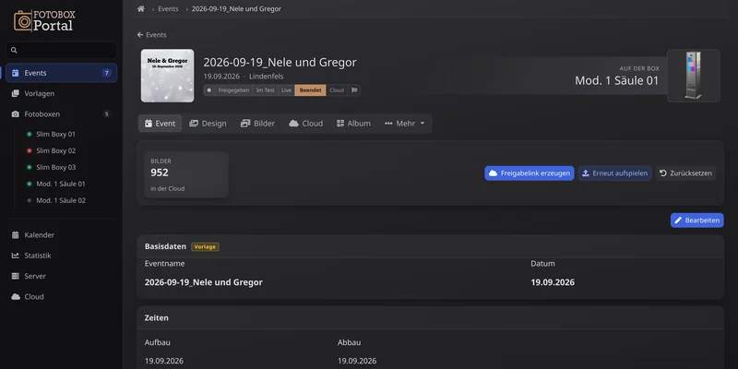Click the dot icon at status bar start
The image size is (738, 369).
(209, 90)
